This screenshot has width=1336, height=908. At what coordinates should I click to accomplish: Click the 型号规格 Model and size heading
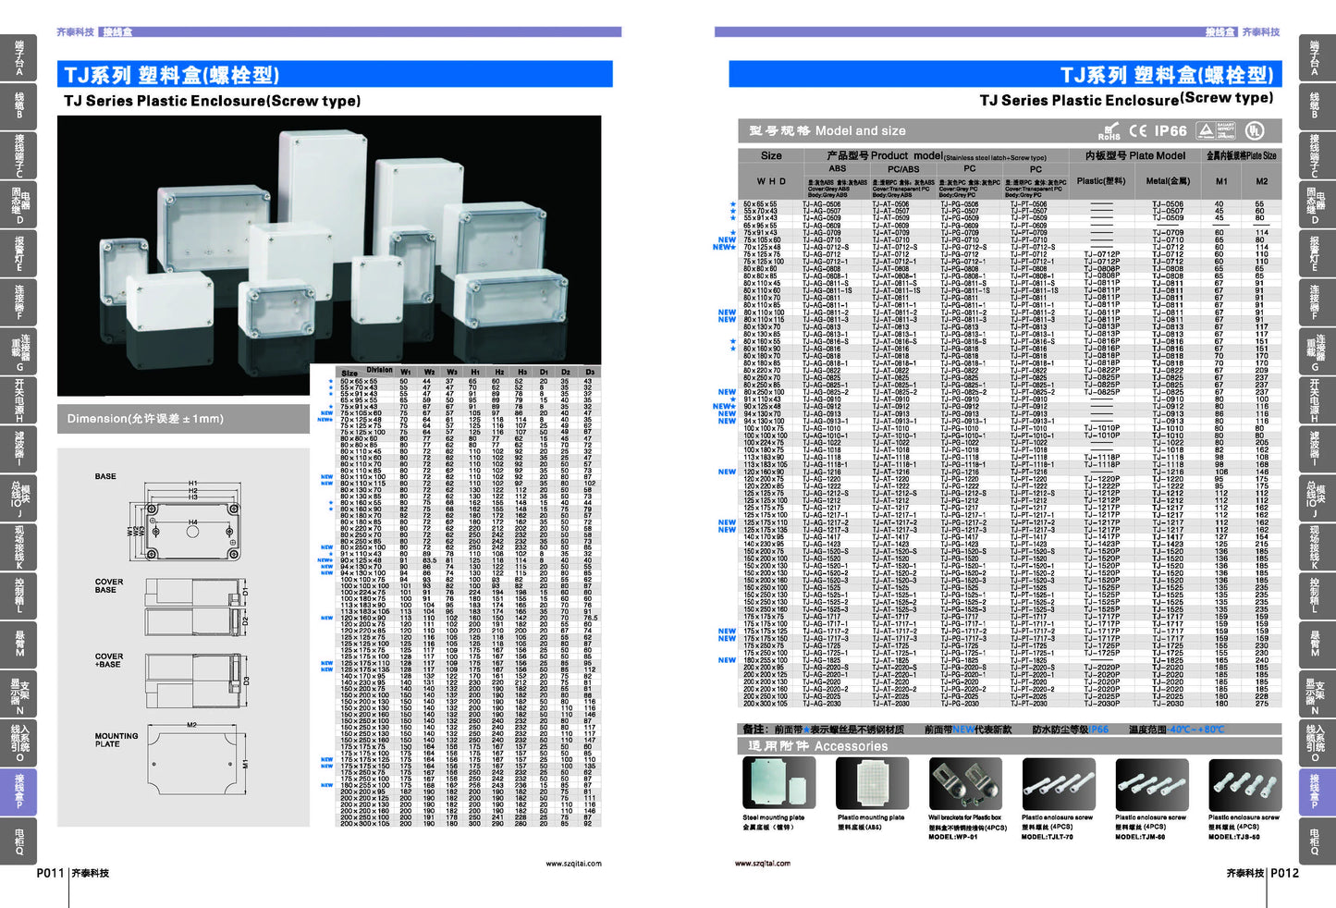pos(827,131)
